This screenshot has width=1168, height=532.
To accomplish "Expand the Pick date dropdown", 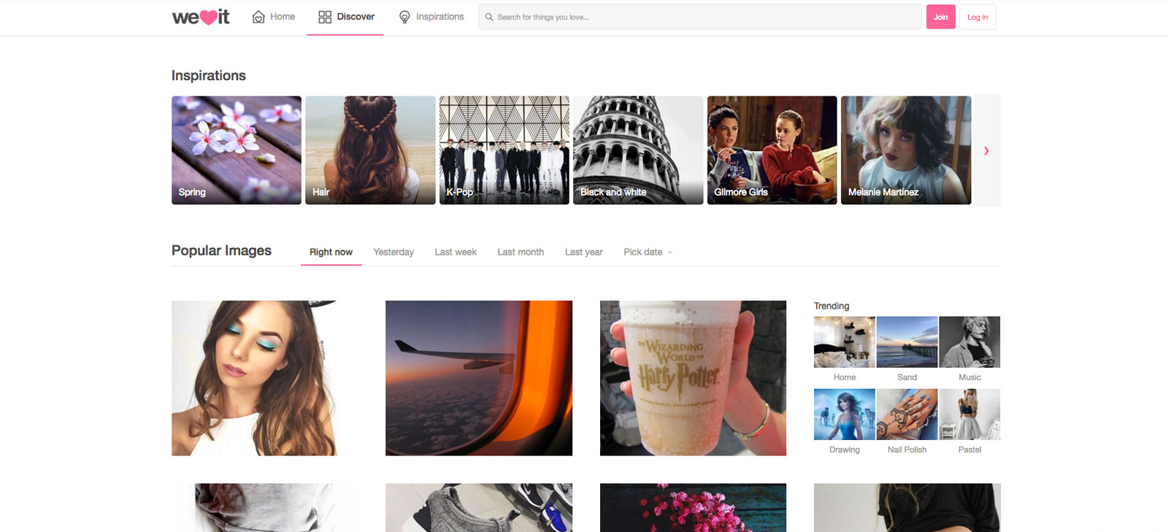I will pos(648,252).
